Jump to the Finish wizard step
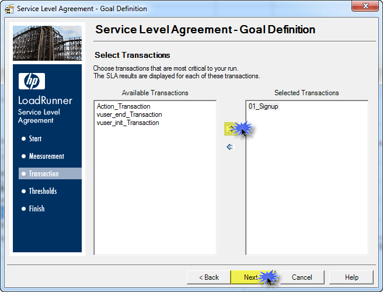 tap(36, 208)
